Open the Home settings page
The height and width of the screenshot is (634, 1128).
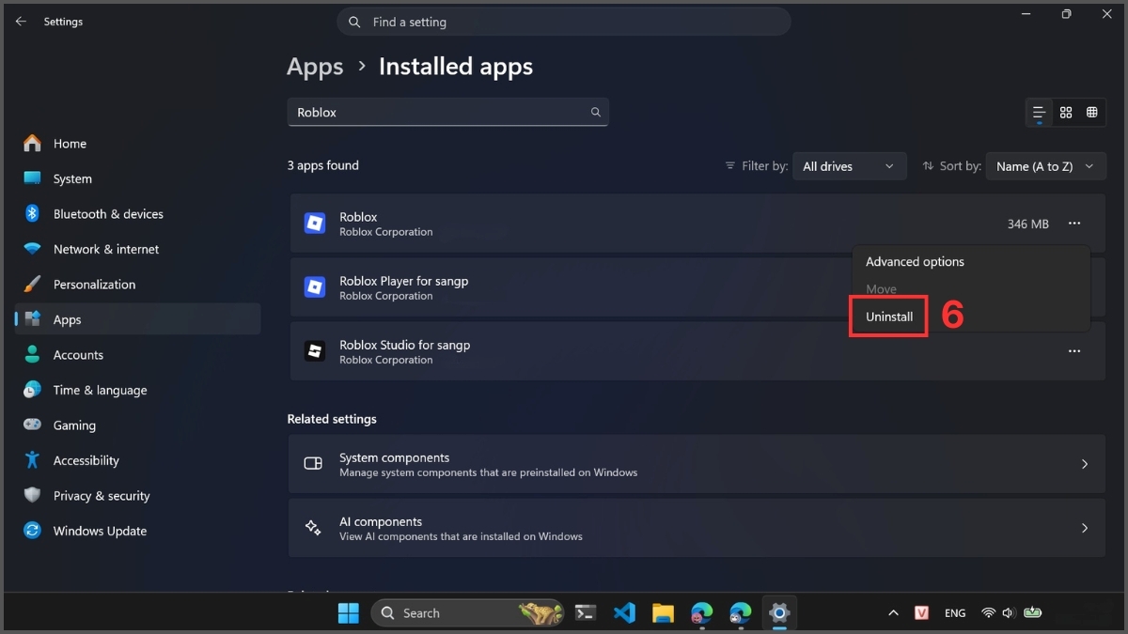[x=138, y=144]
